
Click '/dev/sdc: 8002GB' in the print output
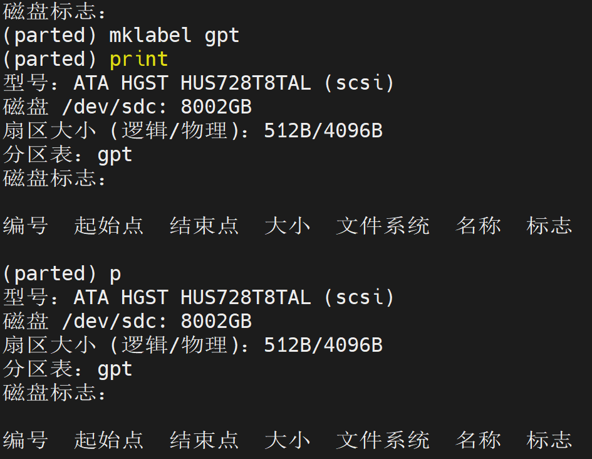[x=157, y=107]
